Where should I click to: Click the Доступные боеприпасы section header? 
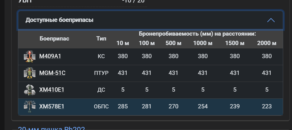coord(150,20)
